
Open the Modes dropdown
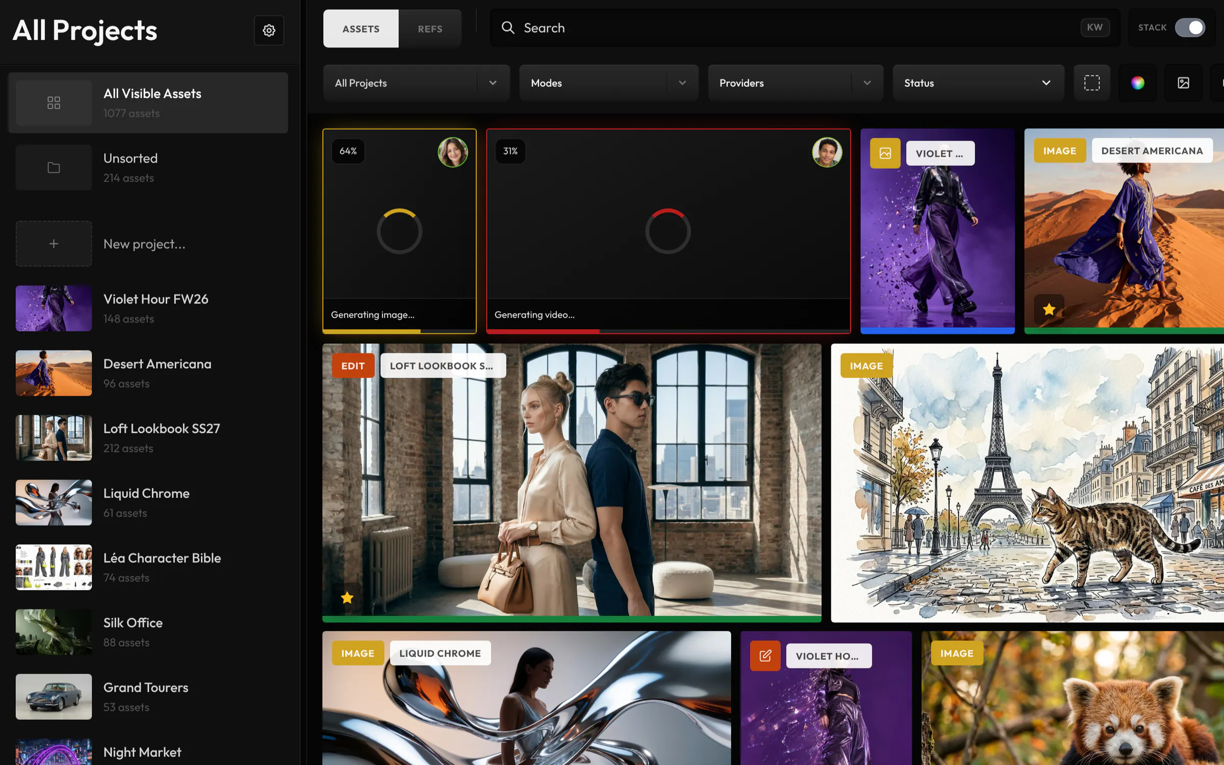pyautogui.click(x=608, y=83)
